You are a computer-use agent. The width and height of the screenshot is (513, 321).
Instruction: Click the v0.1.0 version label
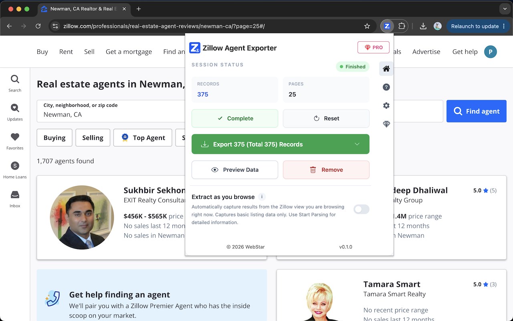click(346, 247)
